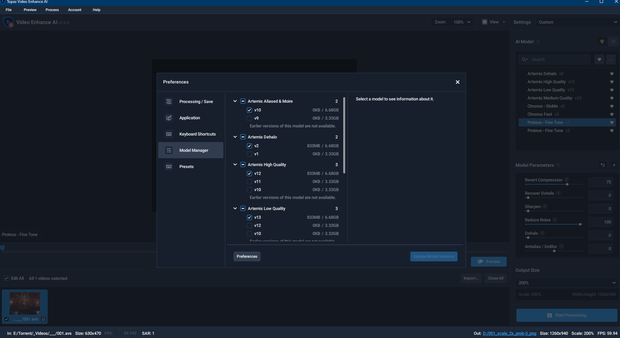Viewport: 620px width, 338px height.
Task: Click the Import... button
Action: (471, 279)
